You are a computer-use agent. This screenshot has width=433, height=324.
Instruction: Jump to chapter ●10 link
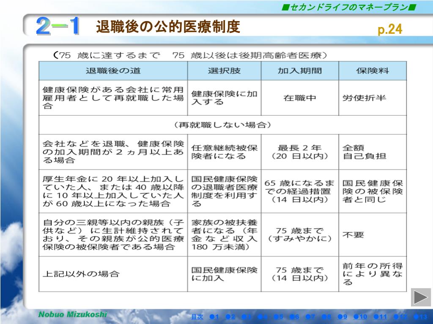tap(360, 317)
